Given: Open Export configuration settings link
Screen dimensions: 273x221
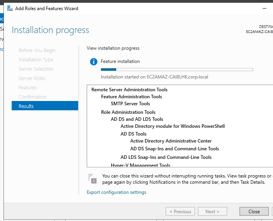Looking at the screenshot, I should (117, 192).
